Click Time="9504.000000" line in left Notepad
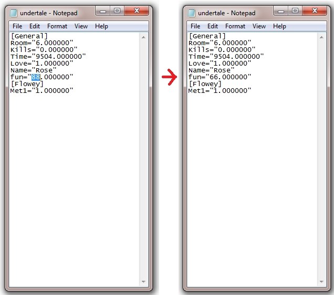 48,56
